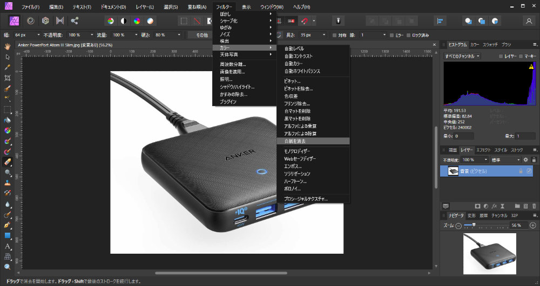The height and width of the screenshot is (286, 540).
Task: Delete layer with trash icon
Action: coord(534,206)
